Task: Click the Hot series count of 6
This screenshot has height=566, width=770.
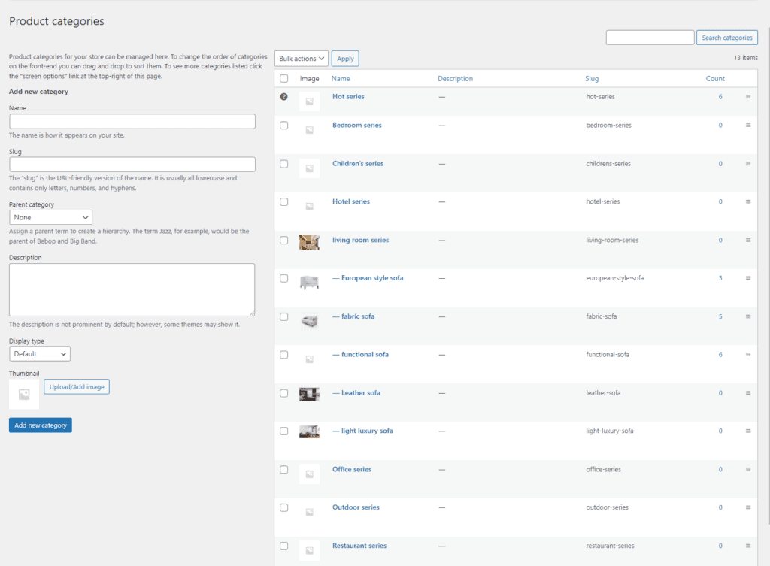Action: tap(720, 97)
